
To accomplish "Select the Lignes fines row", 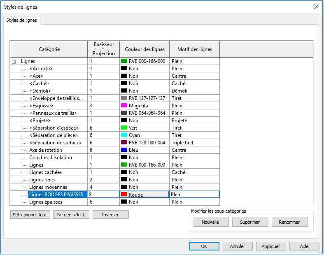I will click(x=42, y=180).
